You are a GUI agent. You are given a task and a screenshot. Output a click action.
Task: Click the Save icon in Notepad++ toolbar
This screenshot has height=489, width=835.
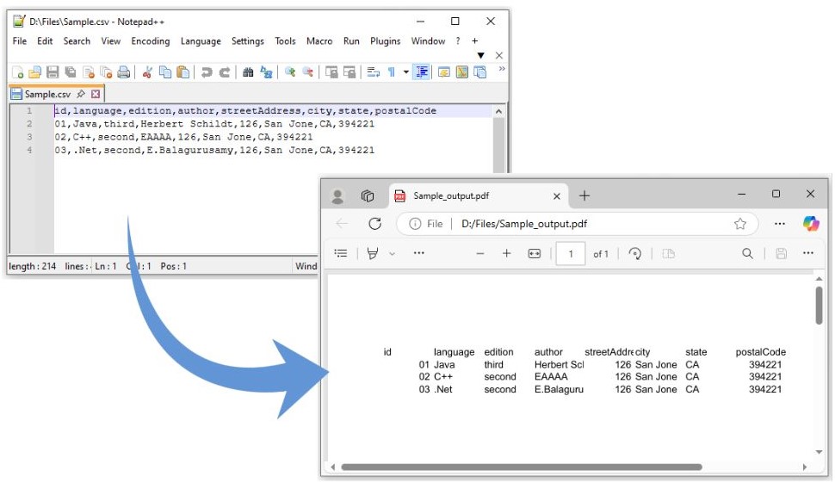53,72
